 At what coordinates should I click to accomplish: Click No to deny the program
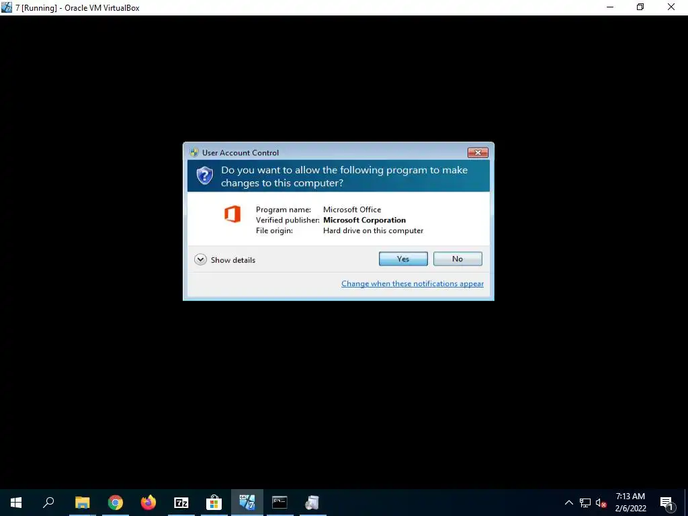tap(458, 259)
